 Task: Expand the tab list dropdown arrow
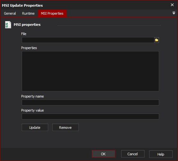pyautogui.click(x=174, y=13)
